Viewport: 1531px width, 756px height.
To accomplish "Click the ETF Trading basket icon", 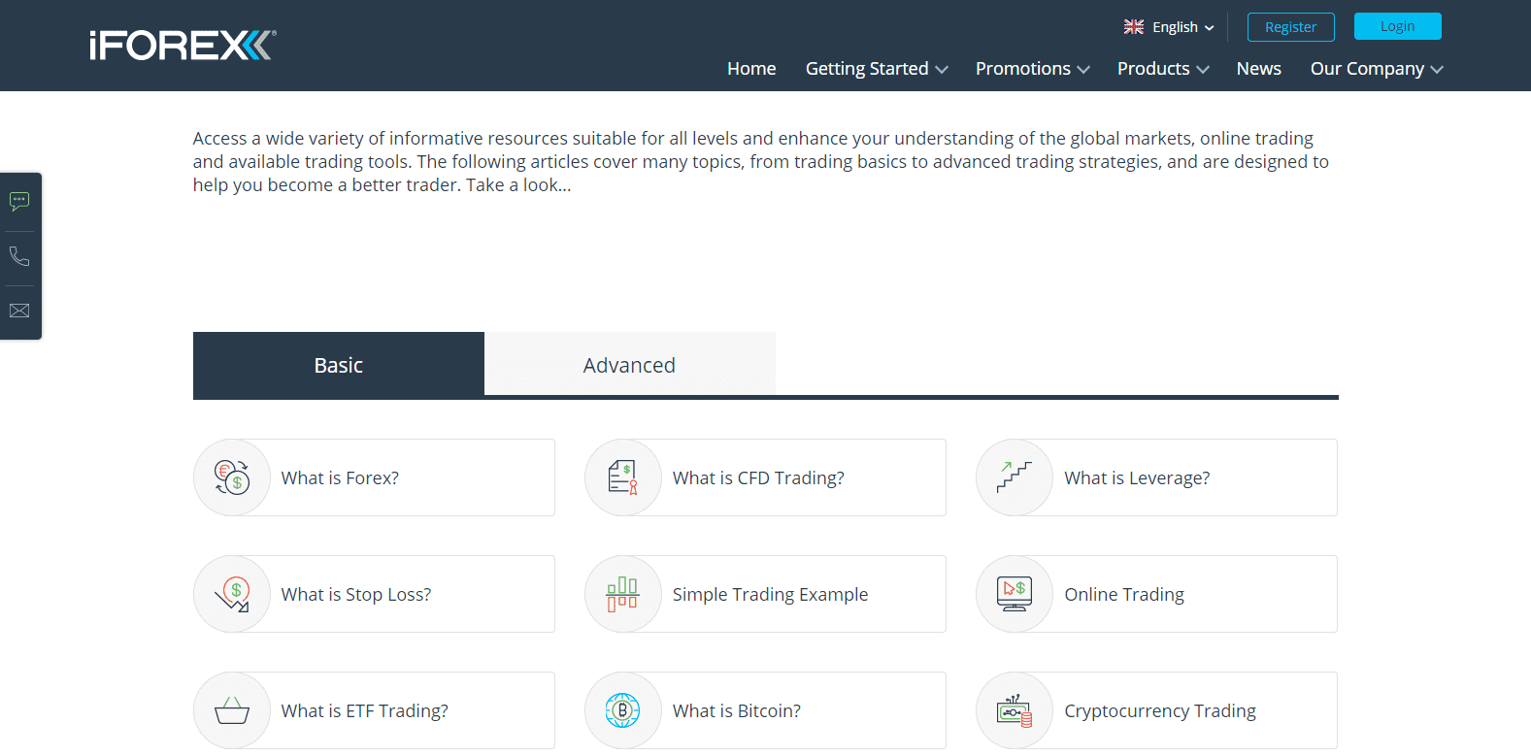I will coord(232,710).
